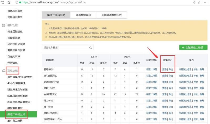Click 查看 link in 星期1统计 row

pyautogui.click(x=164, y=69)
